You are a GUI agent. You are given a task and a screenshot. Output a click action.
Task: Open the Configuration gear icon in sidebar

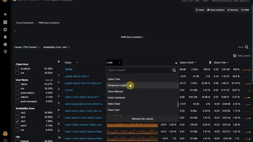pyautogui.click(x=5, y=45)
